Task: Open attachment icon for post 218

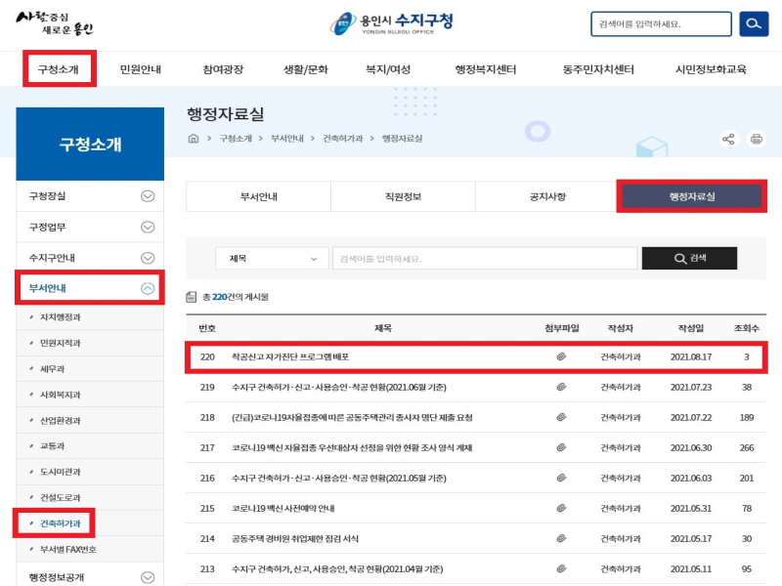Action: [561, 417]
